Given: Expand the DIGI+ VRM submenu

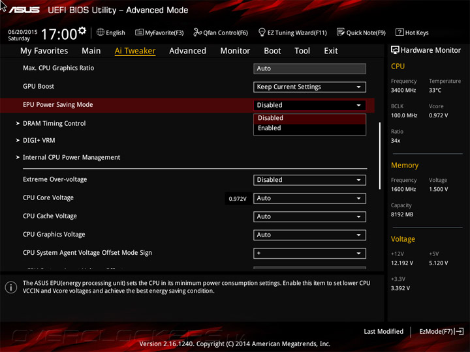Looking at the screenshot, I should click(x=39, y=140).
